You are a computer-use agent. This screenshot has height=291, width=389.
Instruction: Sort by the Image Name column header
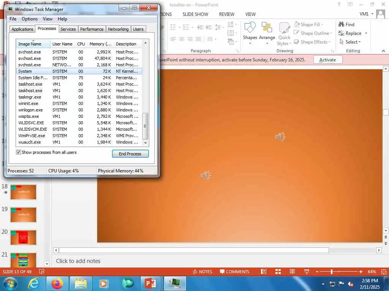(x=33, y=44)
